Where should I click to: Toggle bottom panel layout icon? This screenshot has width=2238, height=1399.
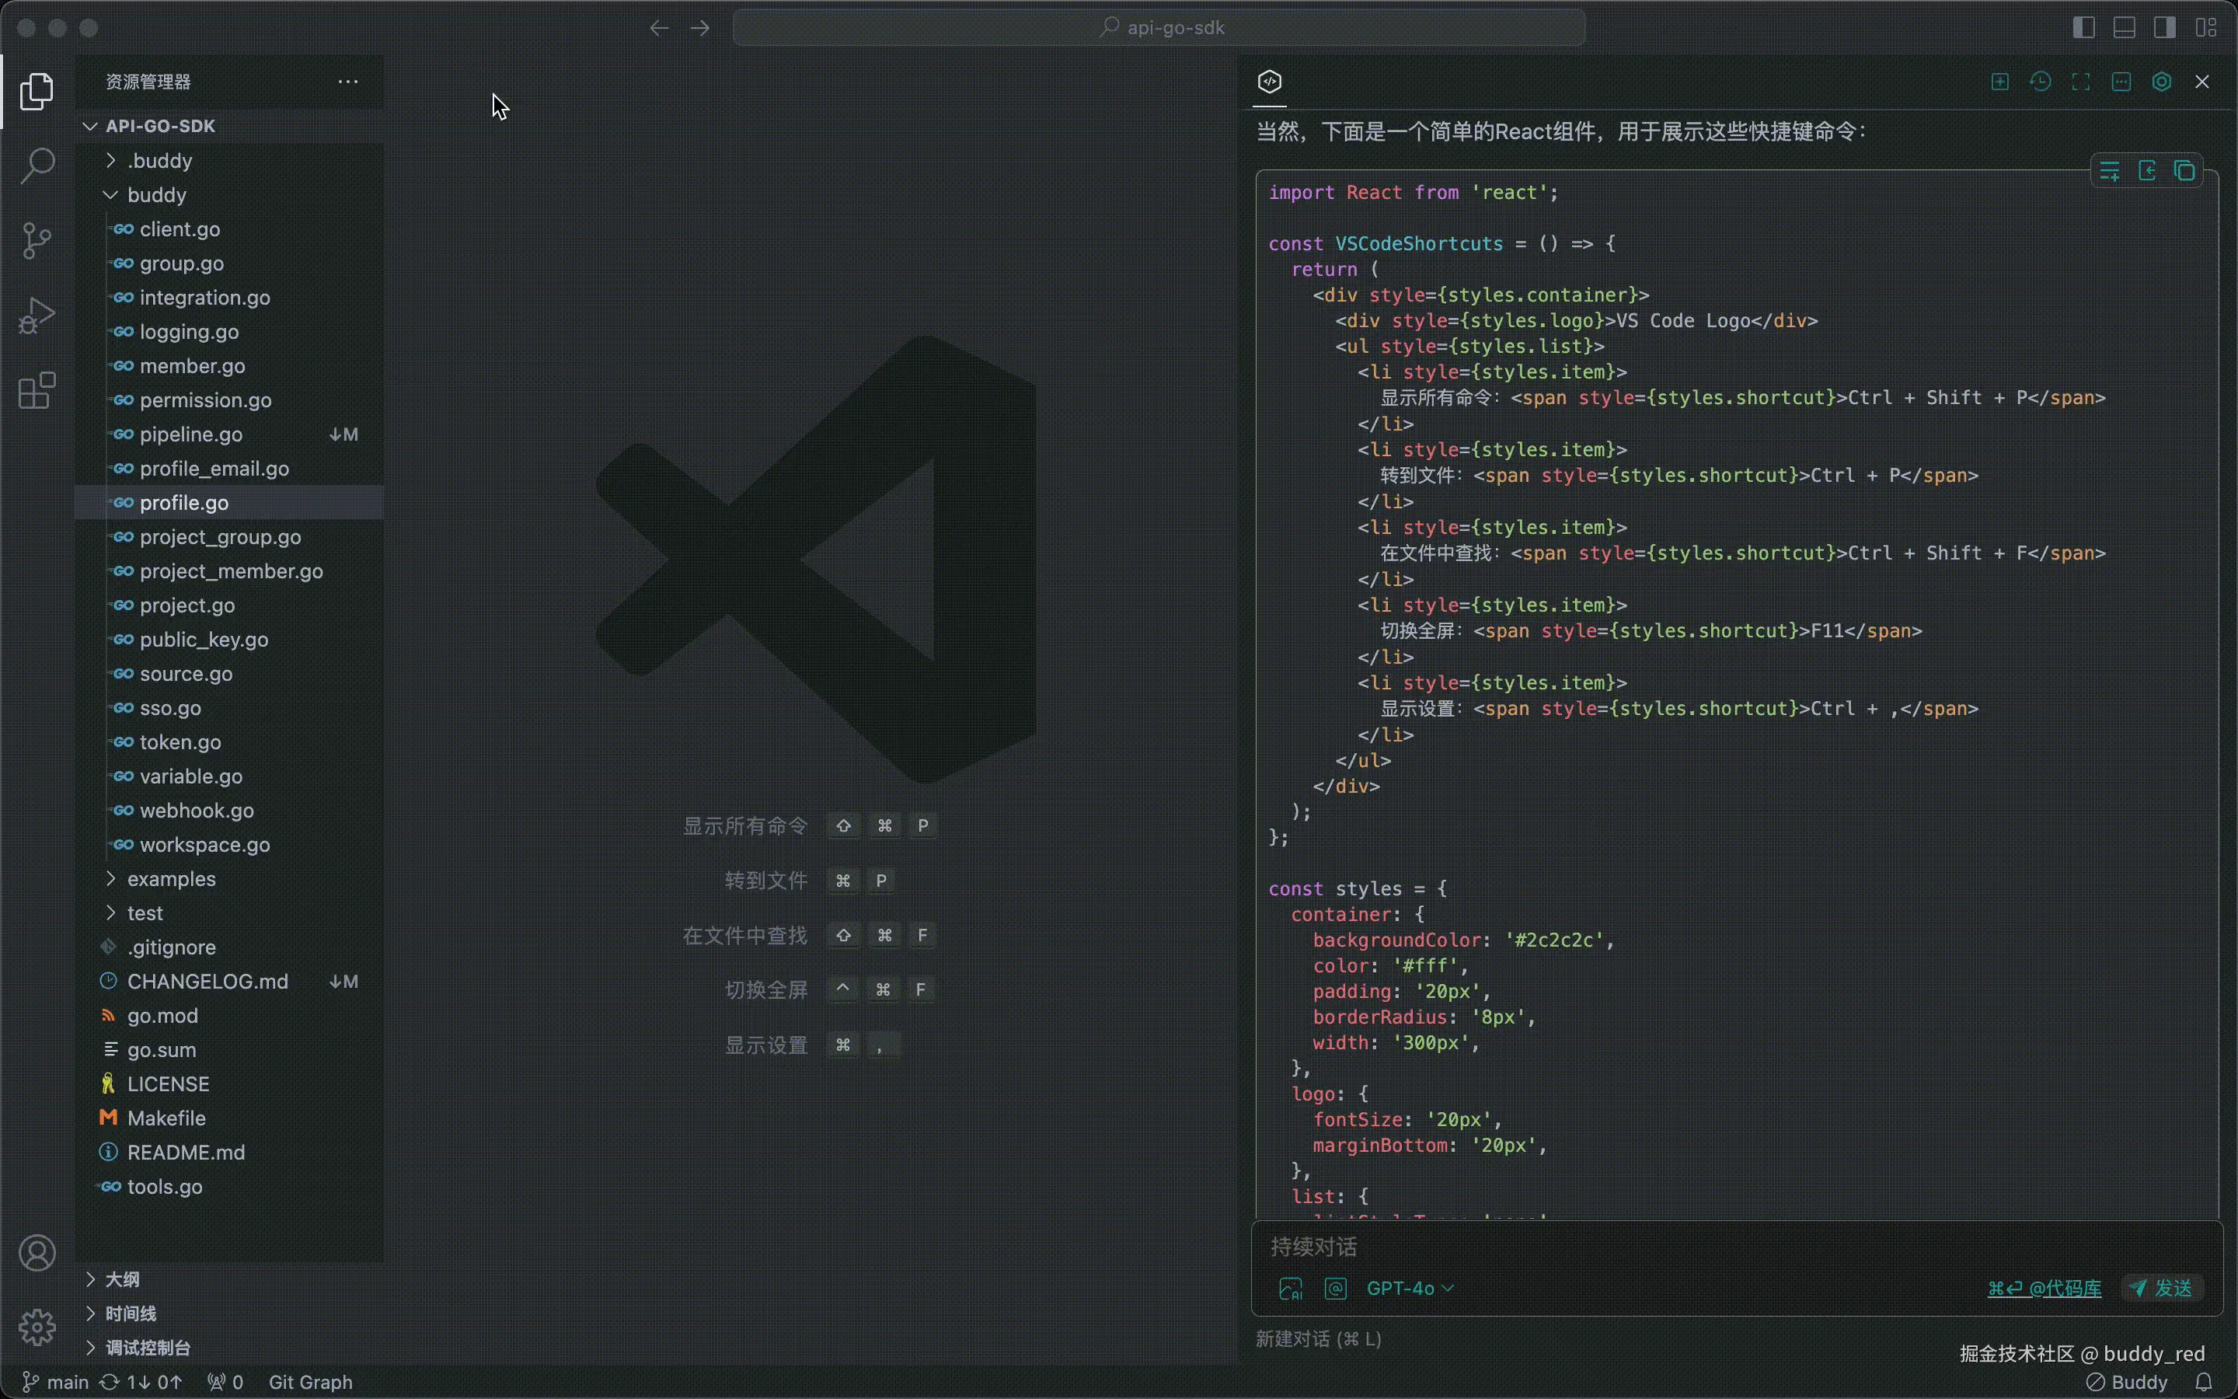2125,28
